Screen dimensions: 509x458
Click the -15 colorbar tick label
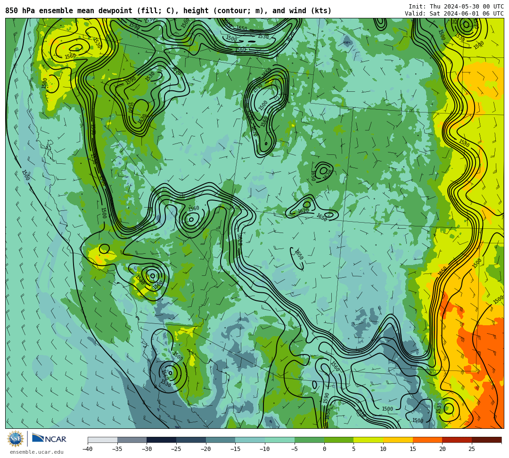235,449
